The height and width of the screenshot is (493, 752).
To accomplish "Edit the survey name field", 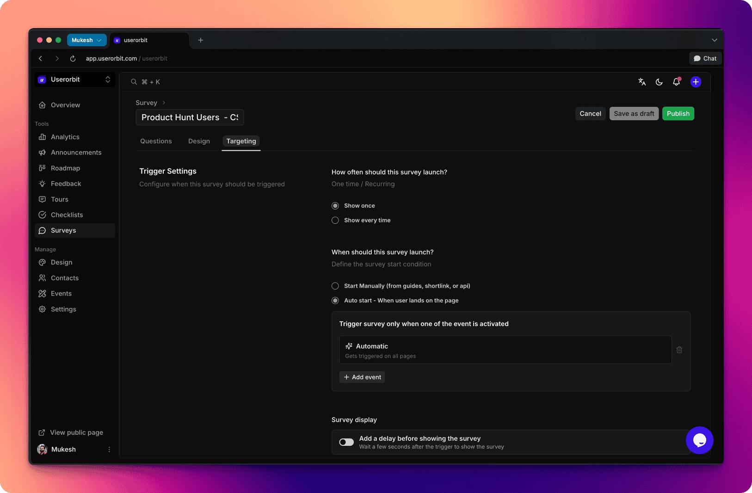I will click(189, 117).
